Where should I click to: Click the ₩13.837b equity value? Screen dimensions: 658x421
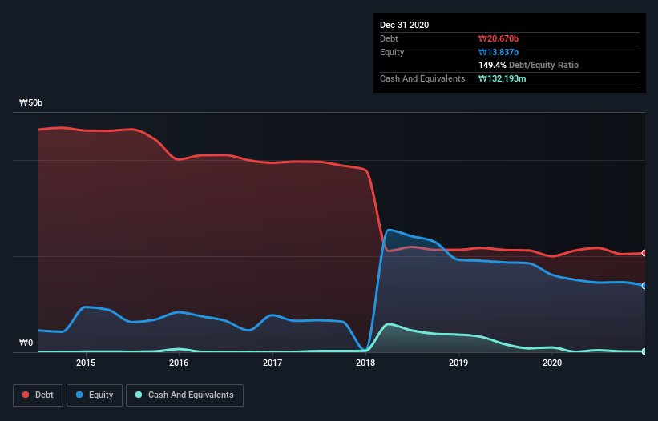tap(499, 52)
